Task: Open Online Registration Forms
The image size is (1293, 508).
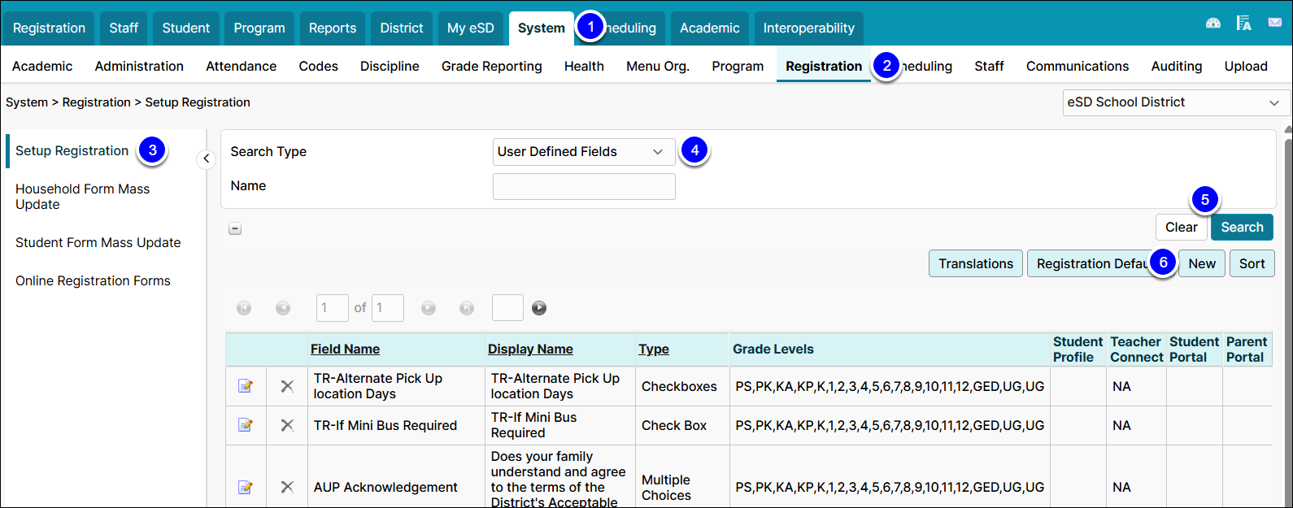Action: pyautogui.click(x=93, y=281)
